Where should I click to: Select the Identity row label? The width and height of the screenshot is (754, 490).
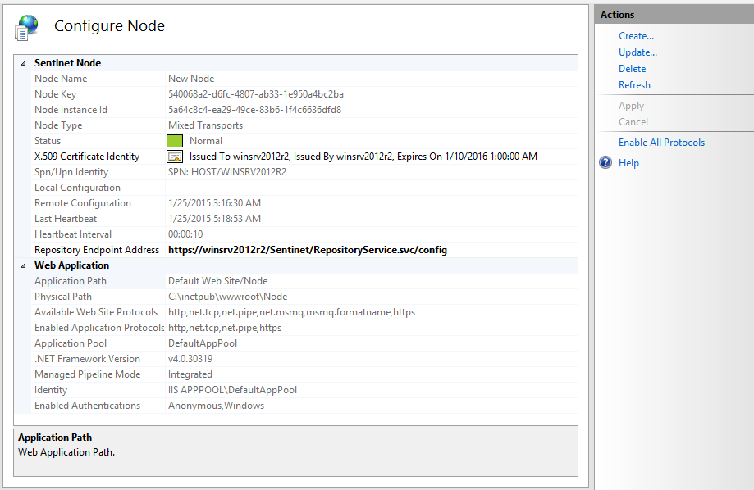coord(51,390)
